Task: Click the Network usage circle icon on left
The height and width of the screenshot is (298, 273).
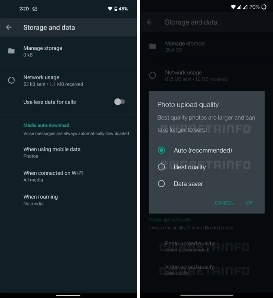Action: coord(12,80)
